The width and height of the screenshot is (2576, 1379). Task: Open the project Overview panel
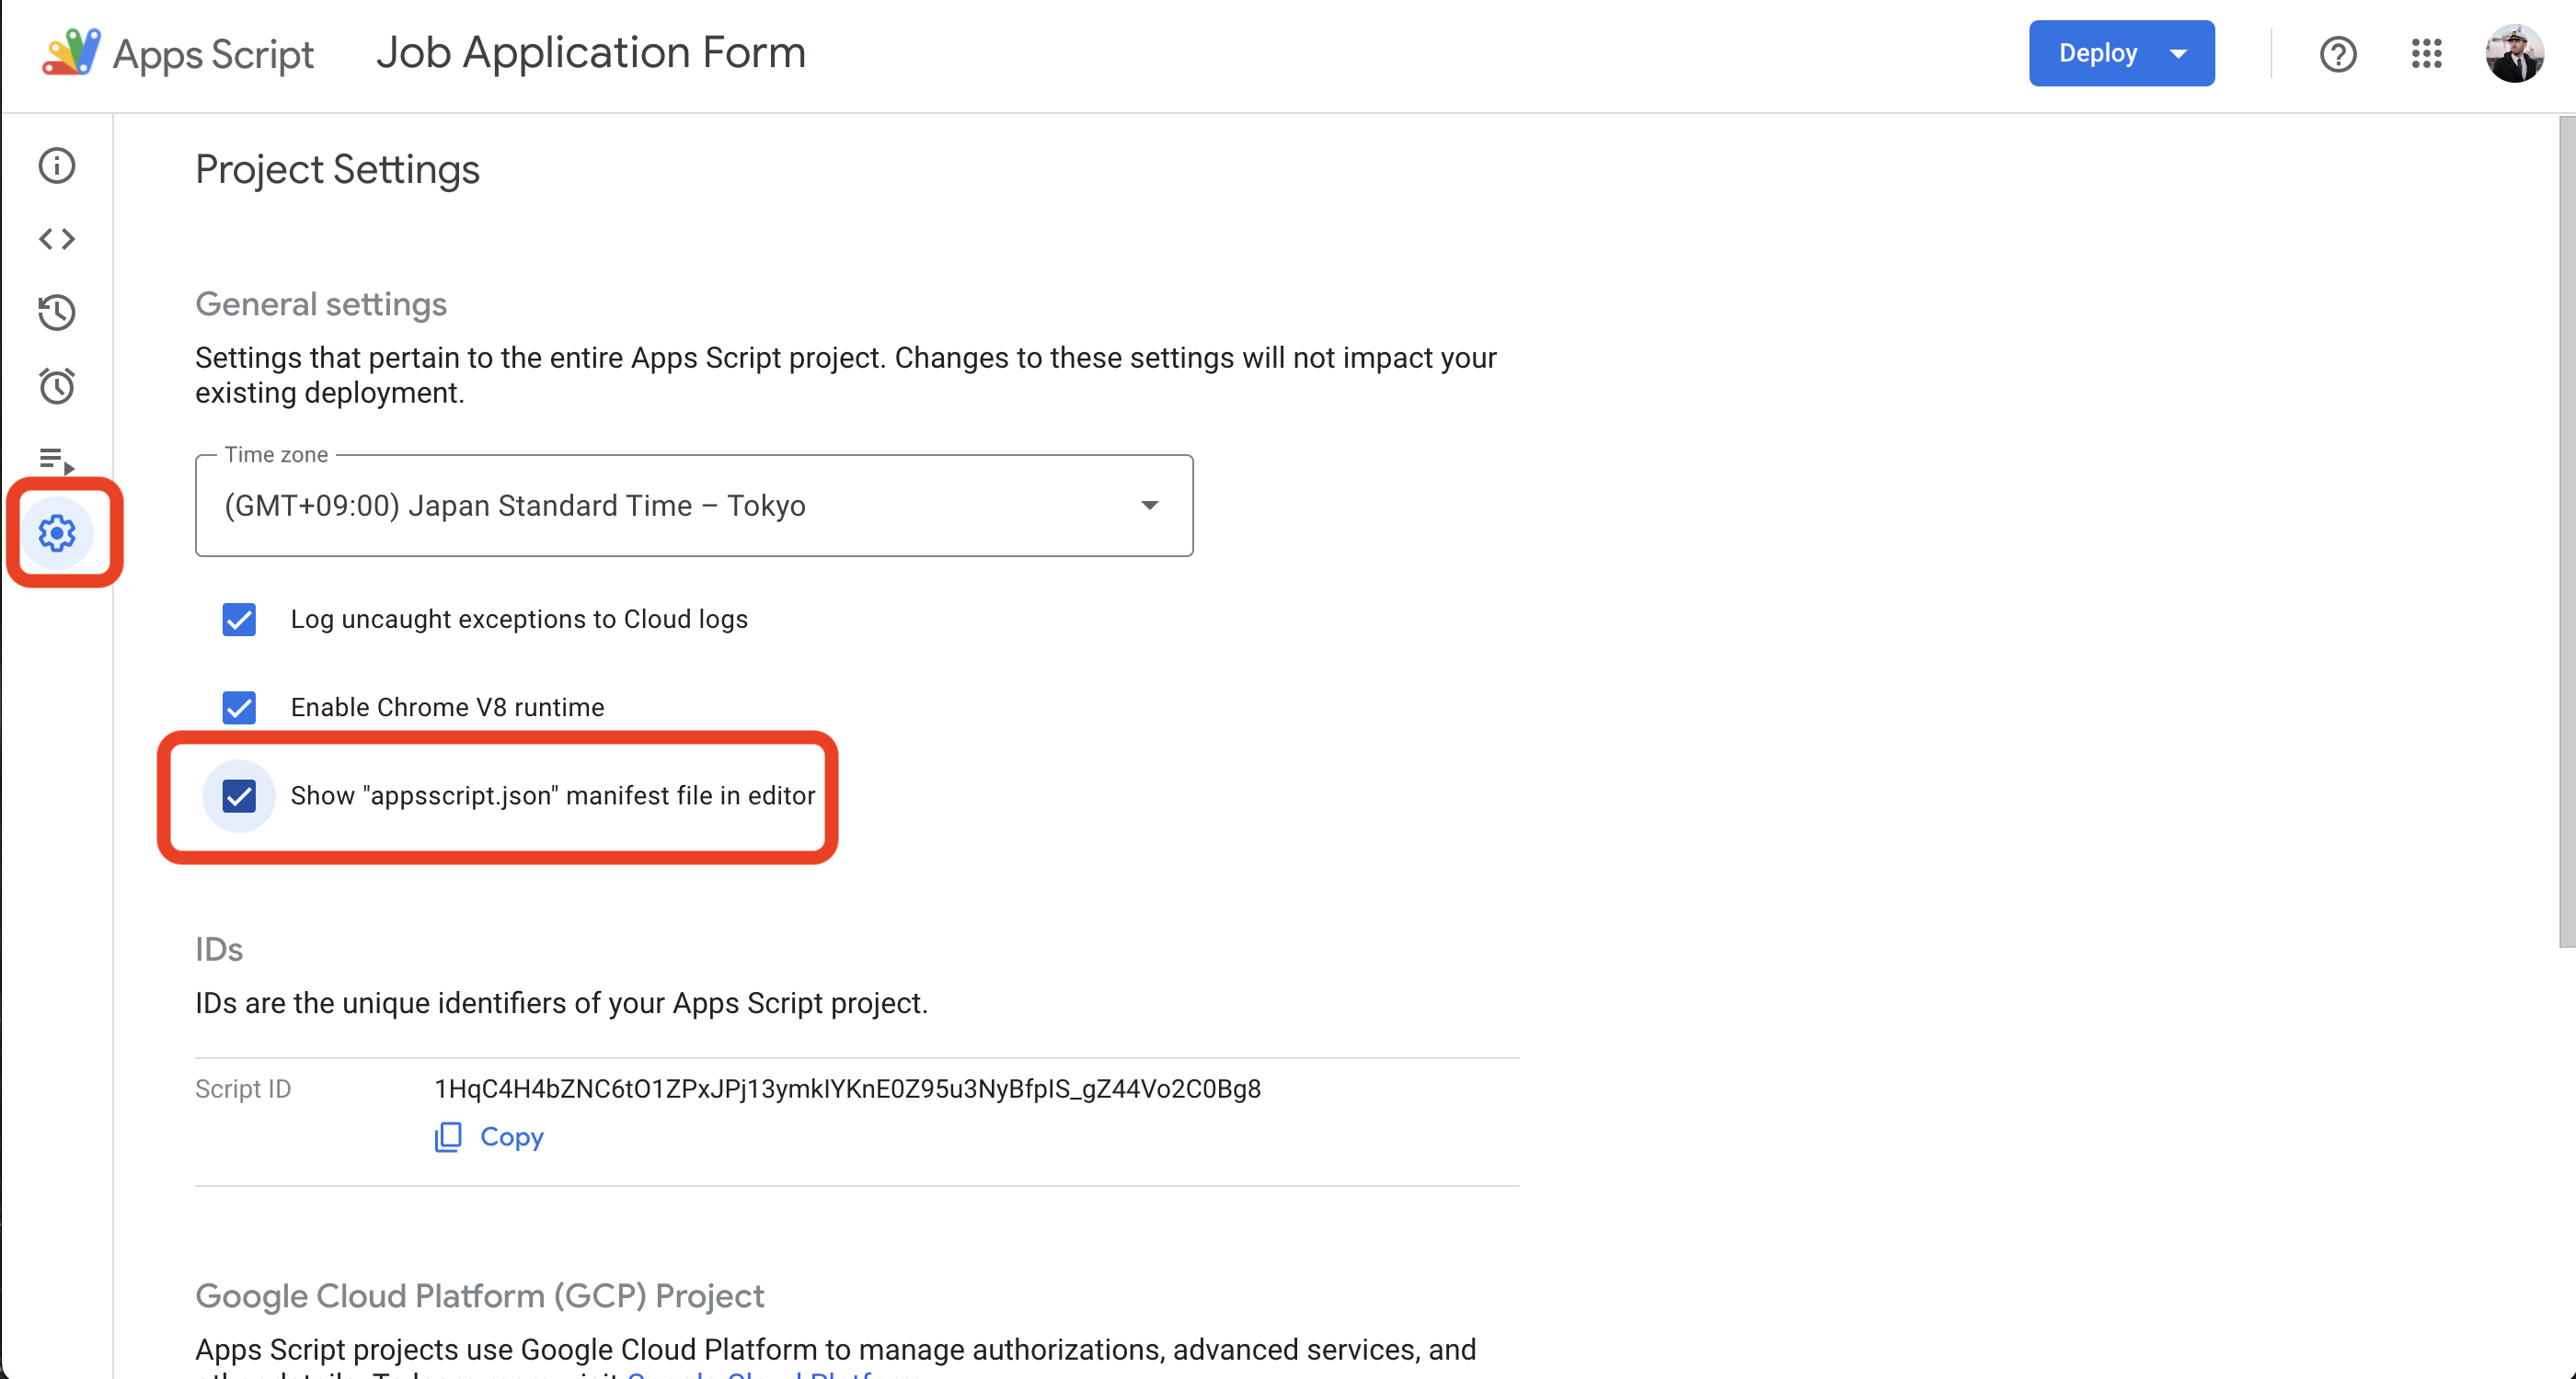tap(57, 165)
